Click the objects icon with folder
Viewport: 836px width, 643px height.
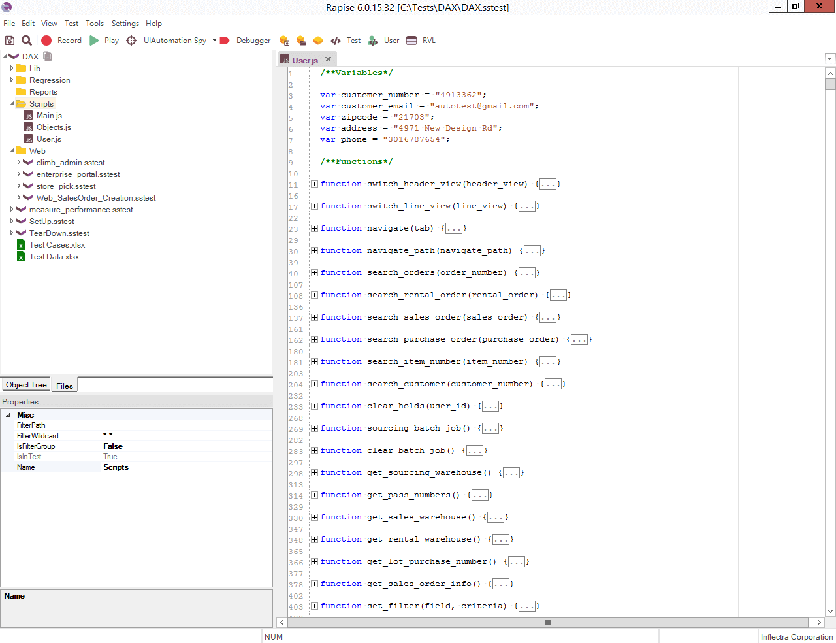click(x=301, y=41)
